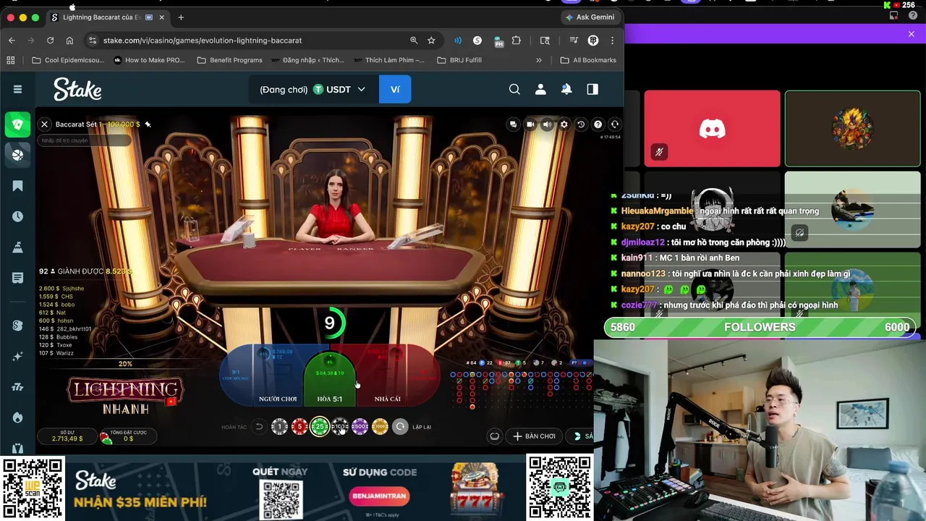The height and width of the screenshot is (521, 926).
Task: Open the in-game settings gear
Action: pos(564,124)
